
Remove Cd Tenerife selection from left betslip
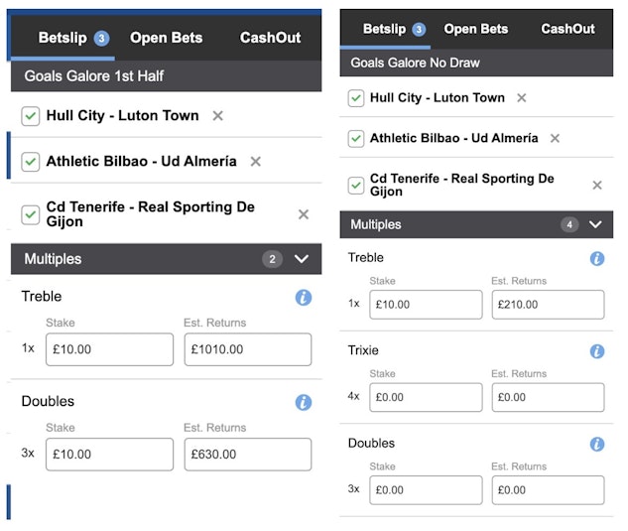click(x=304, y=214)
